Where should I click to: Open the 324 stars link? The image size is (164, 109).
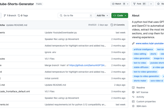click(x=141, y=106)
